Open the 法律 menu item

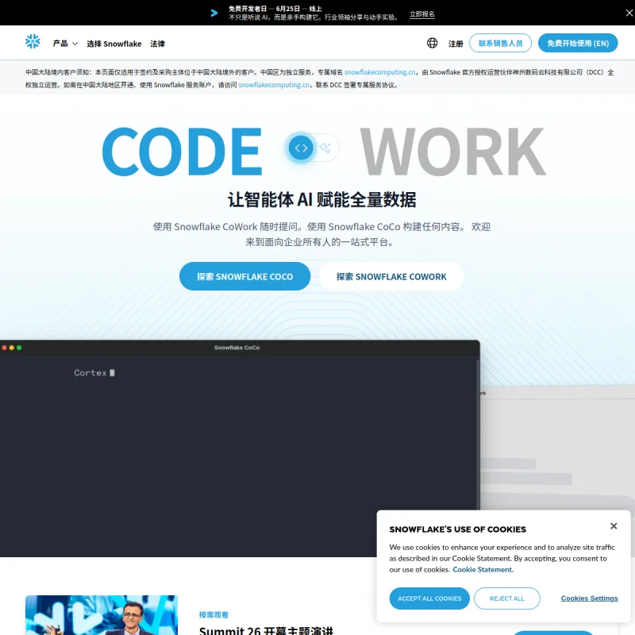point(157,44)
